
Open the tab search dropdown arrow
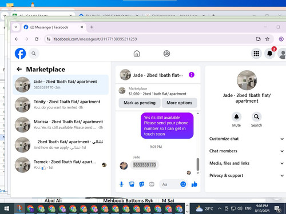coord(16,27)
